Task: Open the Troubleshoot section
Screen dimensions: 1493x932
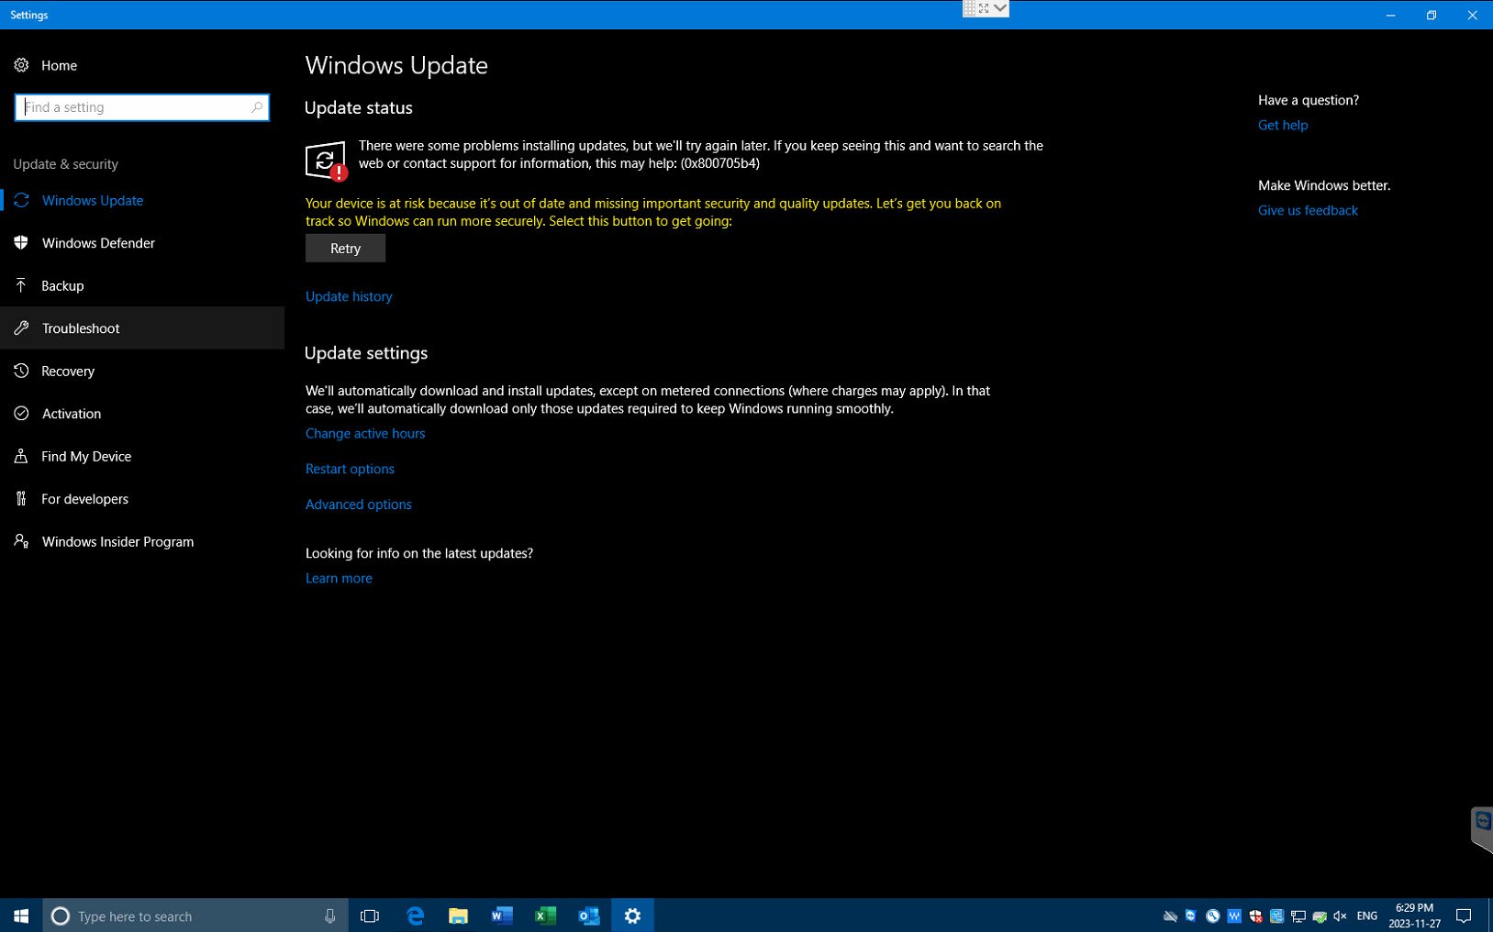Action: click(142, 328)
